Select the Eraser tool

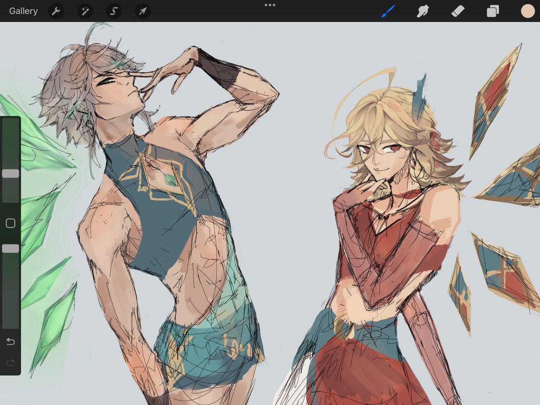point(458,11)
